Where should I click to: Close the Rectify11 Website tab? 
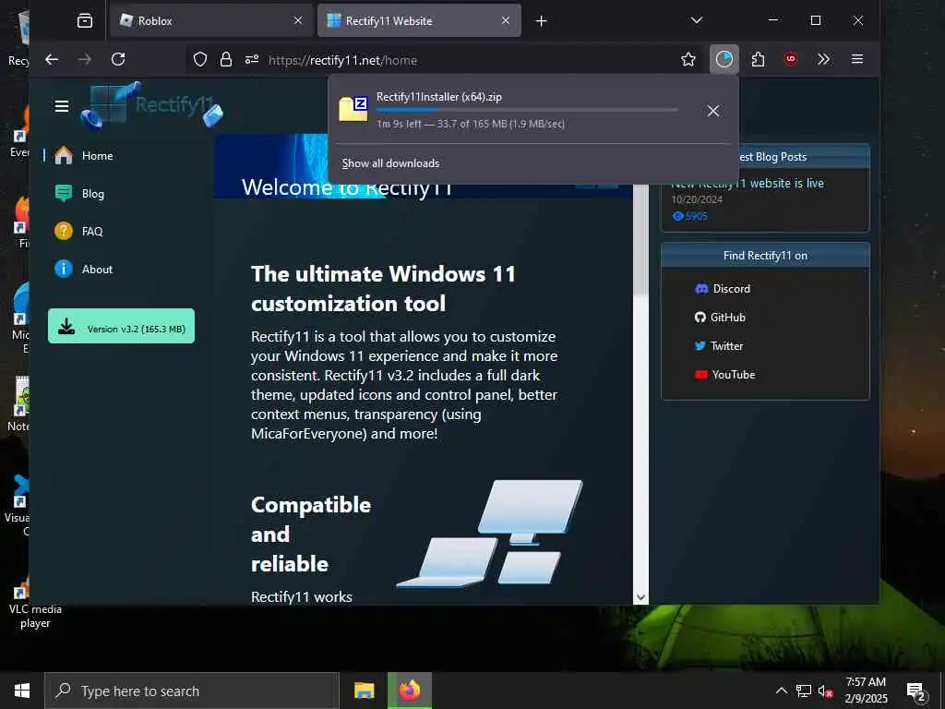[x=506, y=21]
